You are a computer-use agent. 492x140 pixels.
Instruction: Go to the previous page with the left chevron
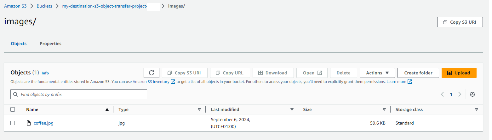[x=442, y=94]
